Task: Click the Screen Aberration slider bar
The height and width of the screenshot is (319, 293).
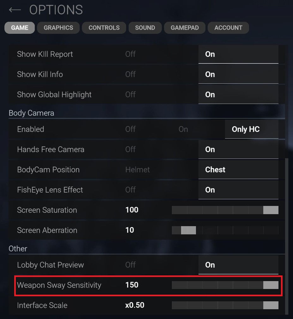Action: 225,230
